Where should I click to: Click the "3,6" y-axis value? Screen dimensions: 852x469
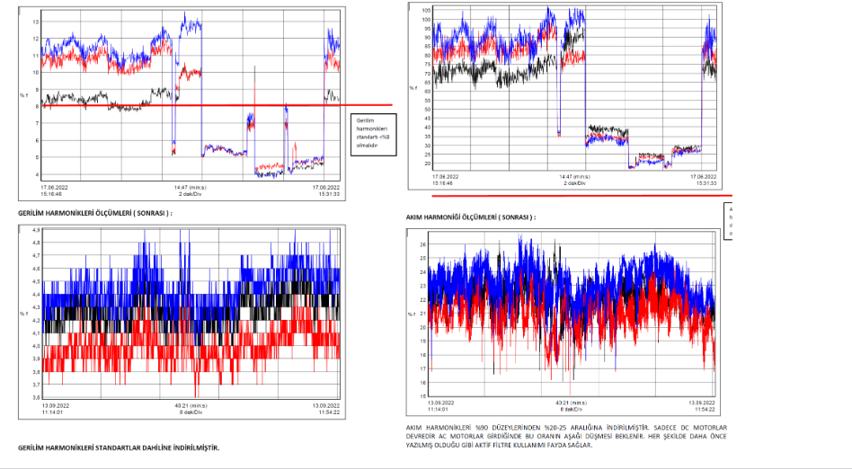click(36, 397)
